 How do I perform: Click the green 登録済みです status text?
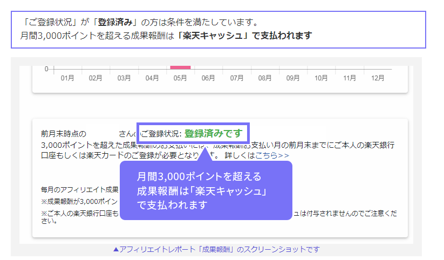(214, 133)
